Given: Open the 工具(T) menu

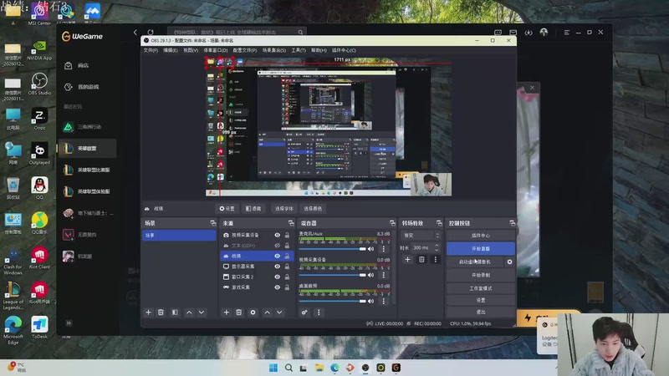Looking at the screenshot, I should tap(299, 50).
